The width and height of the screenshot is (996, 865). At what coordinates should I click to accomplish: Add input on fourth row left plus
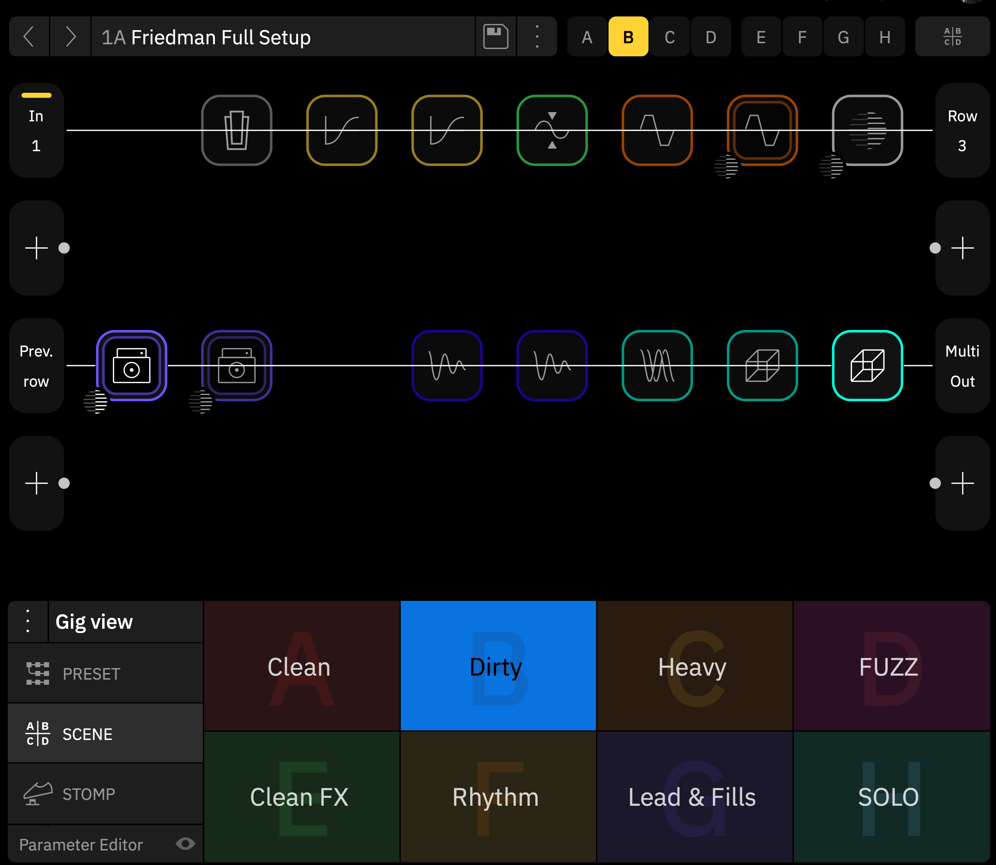tap(36, 483)
